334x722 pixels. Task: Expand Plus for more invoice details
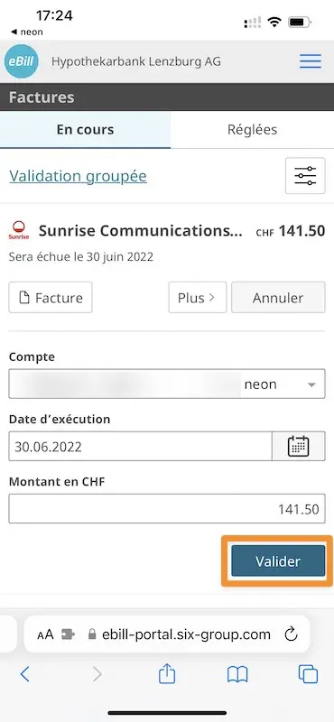click(197, 298)
